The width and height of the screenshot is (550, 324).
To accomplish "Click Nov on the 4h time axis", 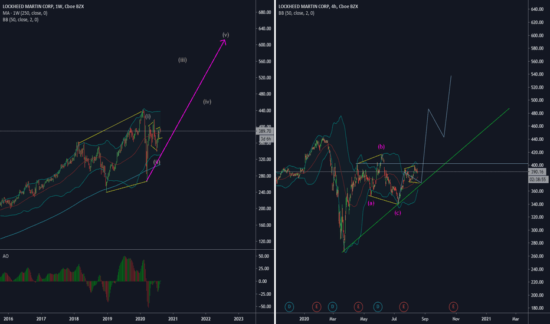I will [456, 319].
